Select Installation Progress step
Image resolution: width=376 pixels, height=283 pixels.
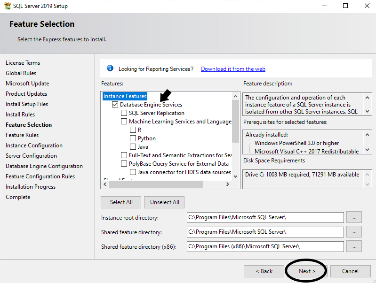(31, 187)
